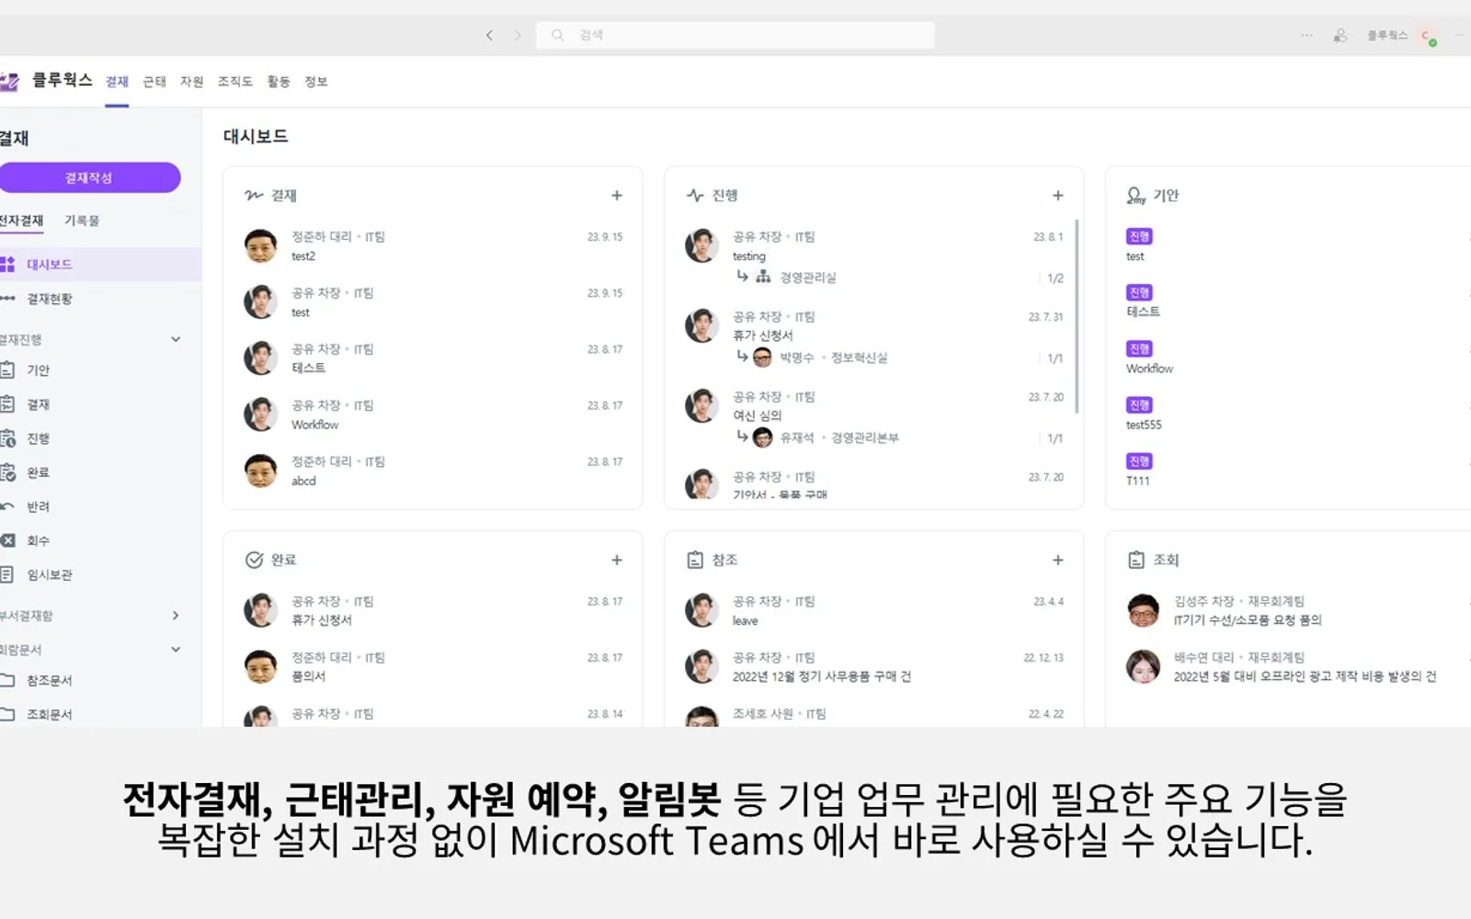Open the 활동 tab
This screenshot has width=1471, height=919.
point(279,82)
